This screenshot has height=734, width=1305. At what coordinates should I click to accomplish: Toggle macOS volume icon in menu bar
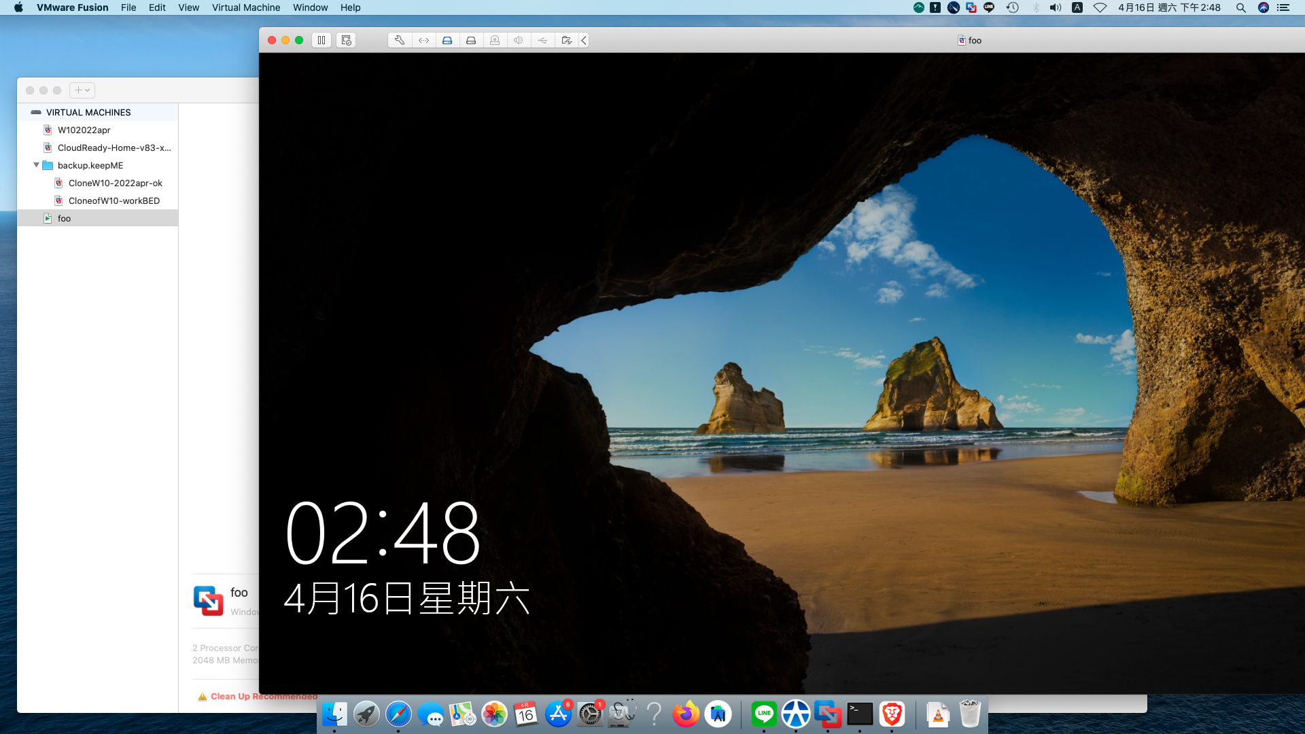[1055, 7]
